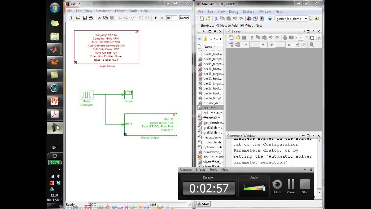Go up one directory level folder icon
The width and height of the screenshot is (371, 209).
(x=317, y=19)
